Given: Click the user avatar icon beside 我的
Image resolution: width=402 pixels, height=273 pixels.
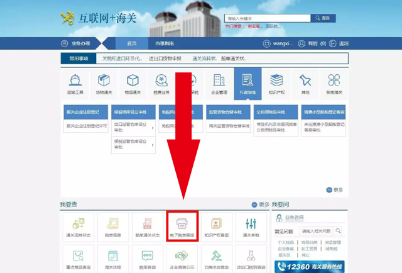Looking at the screenshot, I should pyautogui.click(x=301, y=43).
